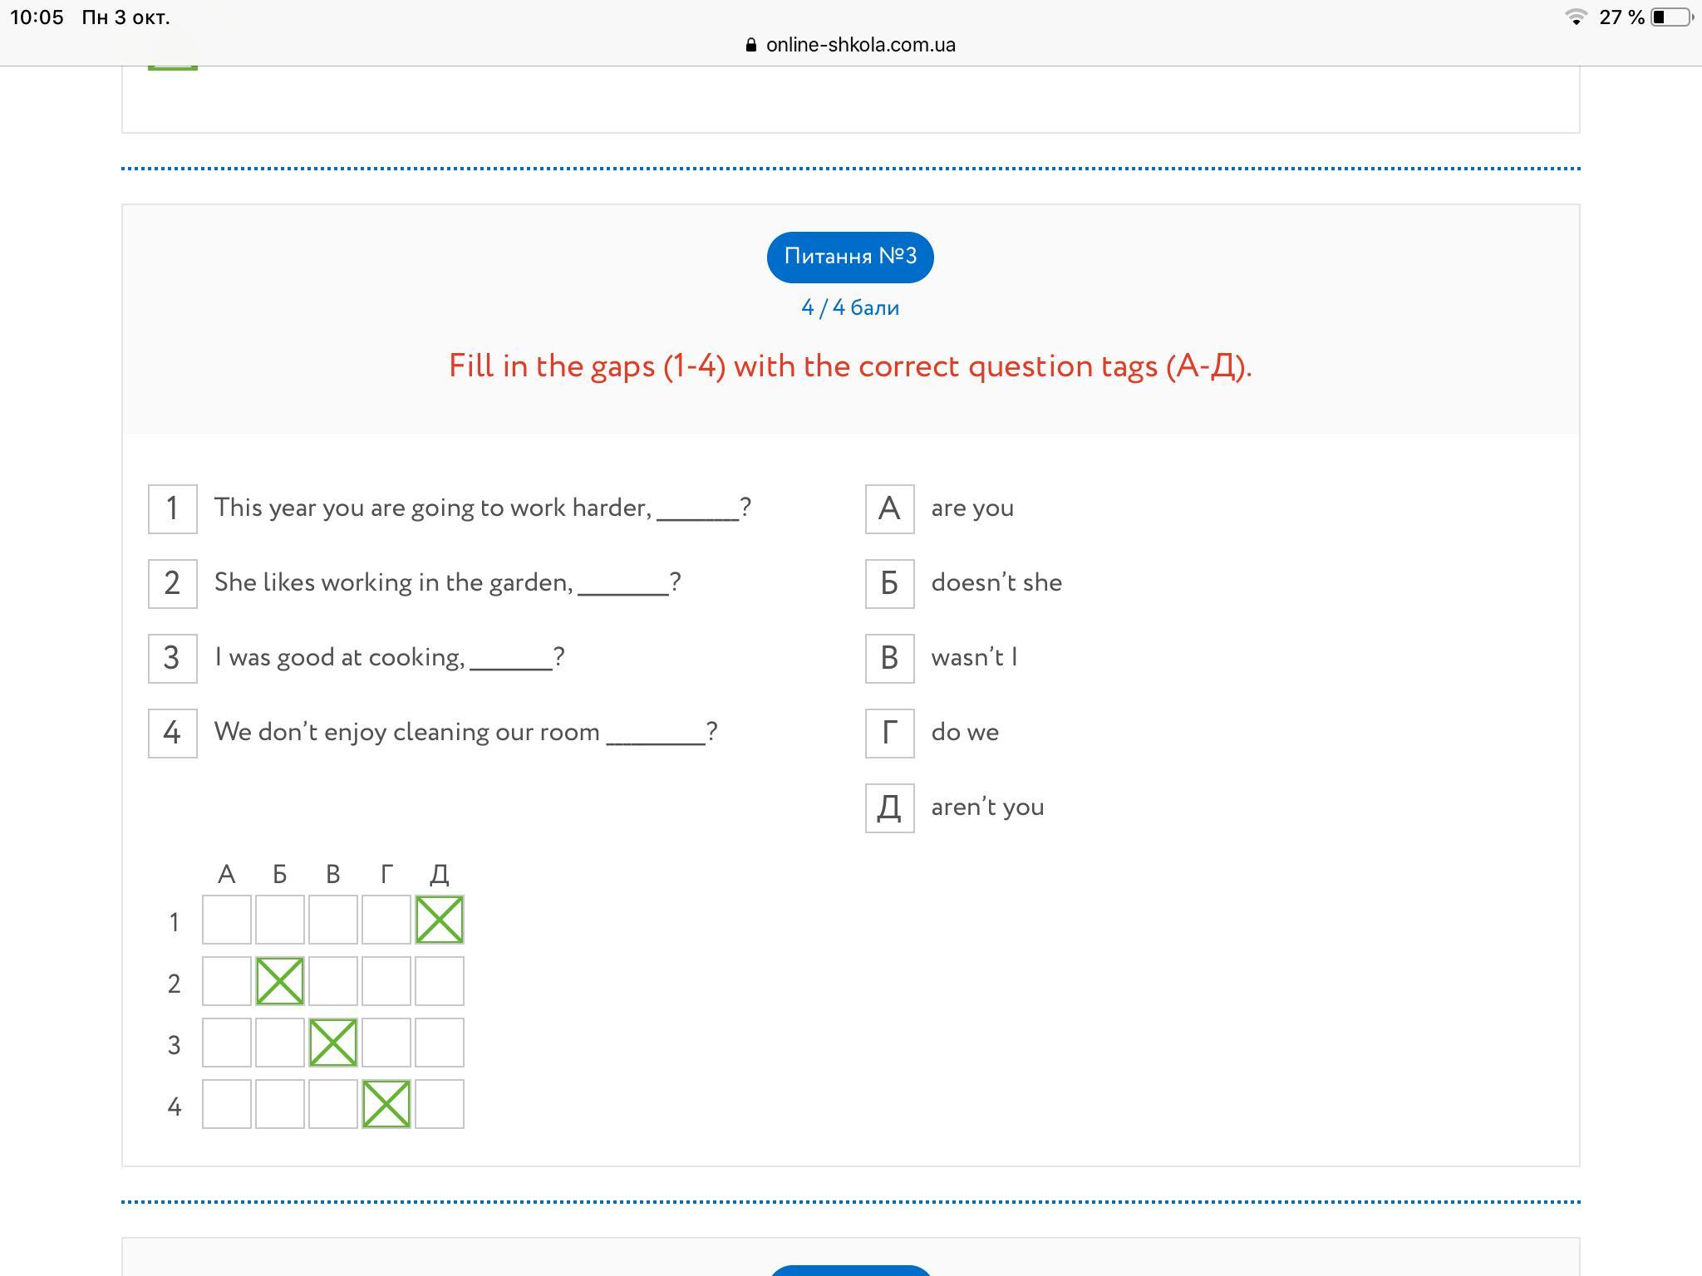Viewport: 1702px width, 1276px height.
Task: Click the number 4 sentence box
Action: pos(173,734)
